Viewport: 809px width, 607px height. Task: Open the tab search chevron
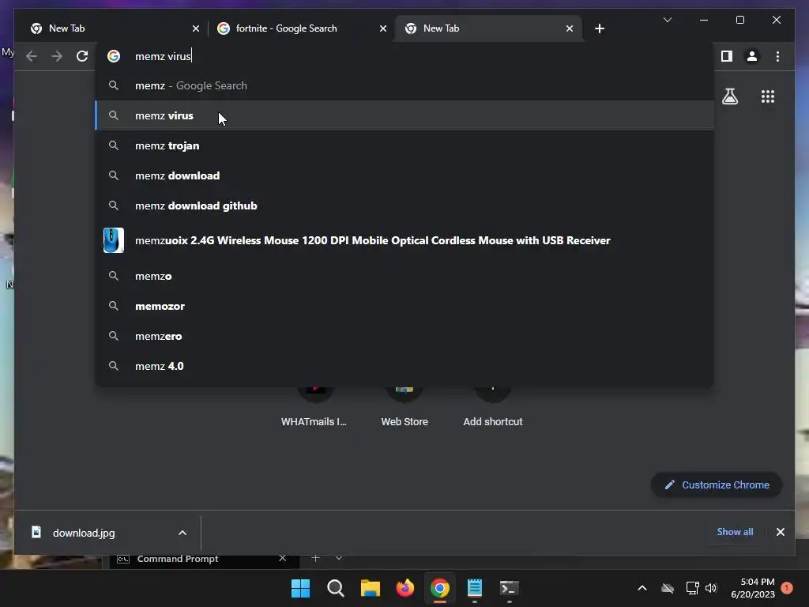667,20
